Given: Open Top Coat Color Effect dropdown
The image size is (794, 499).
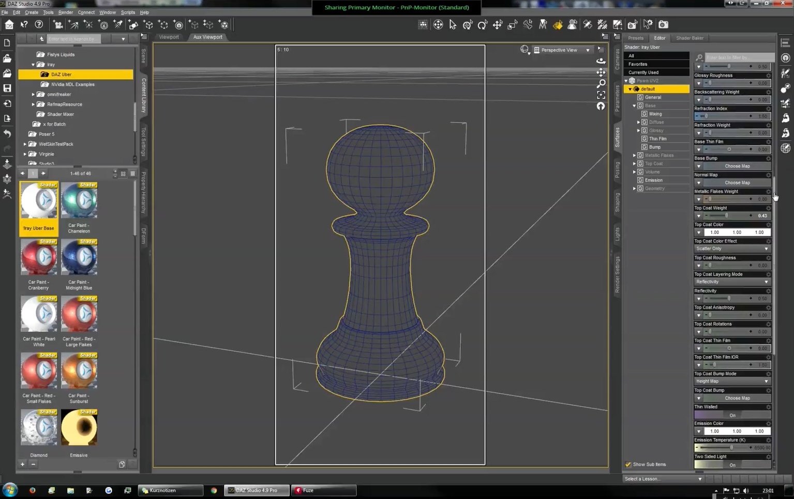Looking at the screenshot, I should [x=732, y=248].
